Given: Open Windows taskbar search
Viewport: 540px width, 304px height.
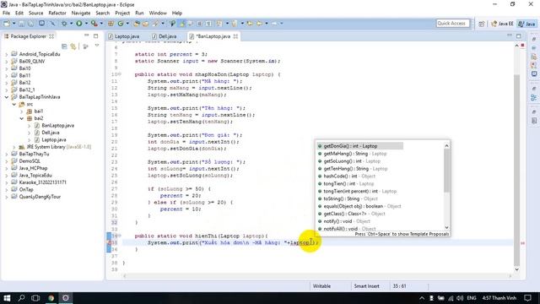Looking at the screenshot, I should tap(21, 298).
